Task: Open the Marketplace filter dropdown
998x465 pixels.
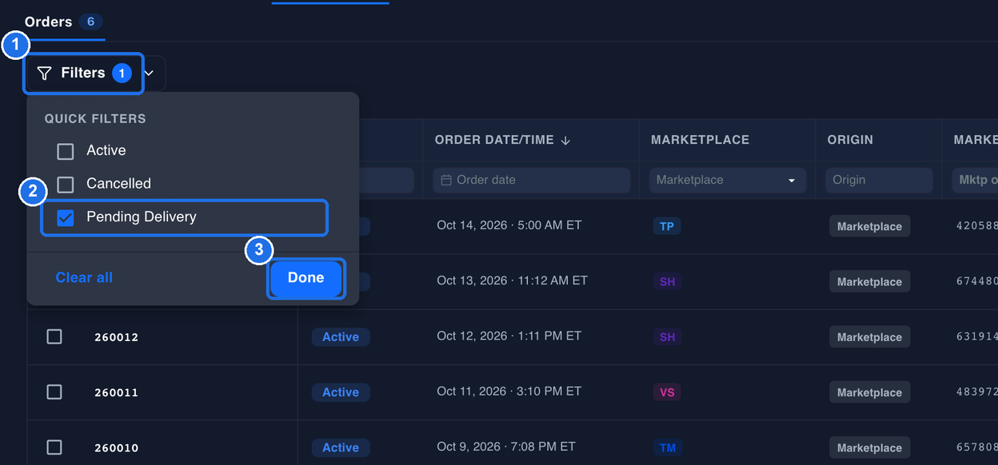Action: pos(727,180)
